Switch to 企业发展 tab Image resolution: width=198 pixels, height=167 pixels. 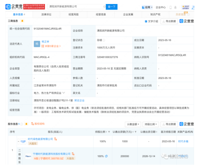pyautogui.click(x=128, y=14)
